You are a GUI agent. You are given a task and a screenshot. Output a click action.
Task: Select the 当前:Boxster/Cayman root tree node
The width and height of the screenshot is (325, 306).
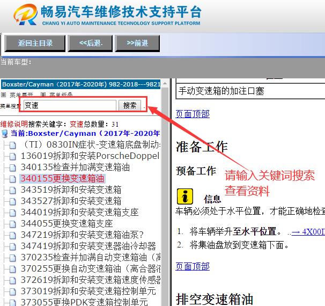tap(85, 133)
